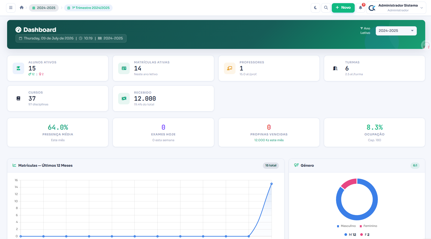Open notifications bell
431x239 pixels.
pyautogui.click(x=360, y=8)
